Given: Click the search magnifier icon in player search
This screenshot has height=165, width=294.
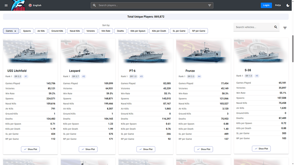Looking at the screenshot, I should coord(94,5).
